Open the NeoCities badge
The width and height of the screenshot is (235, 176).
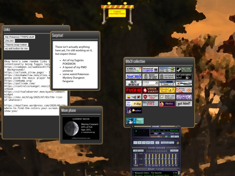point(134,76)
